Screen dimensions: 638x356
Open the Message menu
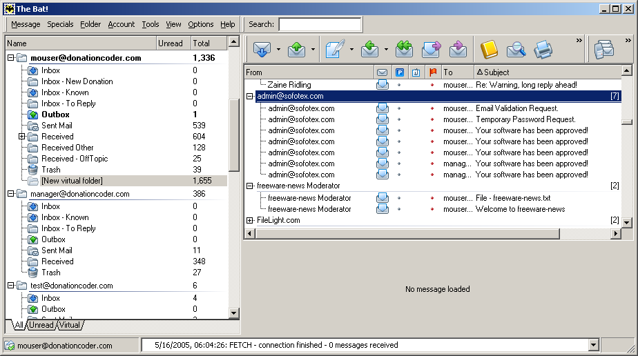pyautogui.click(x=26, y=24)
